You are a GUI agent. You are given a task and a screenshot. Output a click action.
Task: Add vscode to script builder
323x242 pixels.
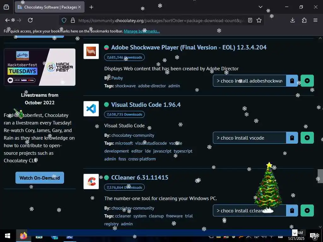tap(307, 138)
